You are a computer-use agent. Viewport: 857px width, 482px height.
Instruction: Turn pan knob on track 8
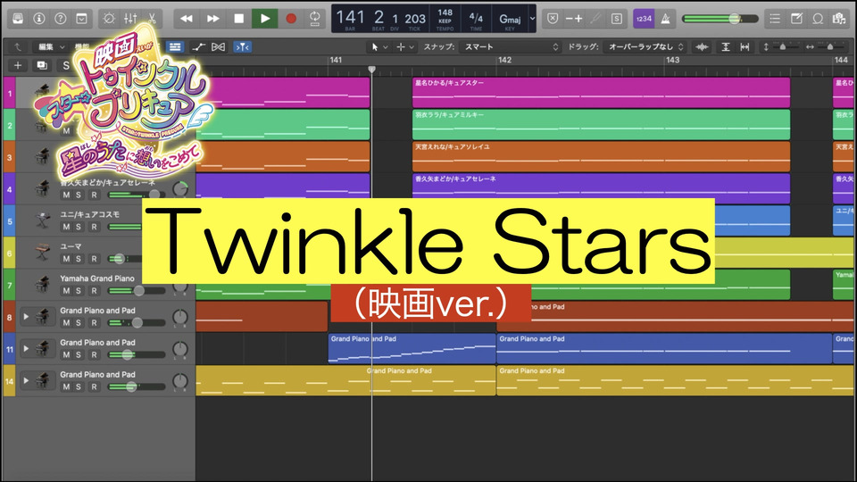[179, 318]
